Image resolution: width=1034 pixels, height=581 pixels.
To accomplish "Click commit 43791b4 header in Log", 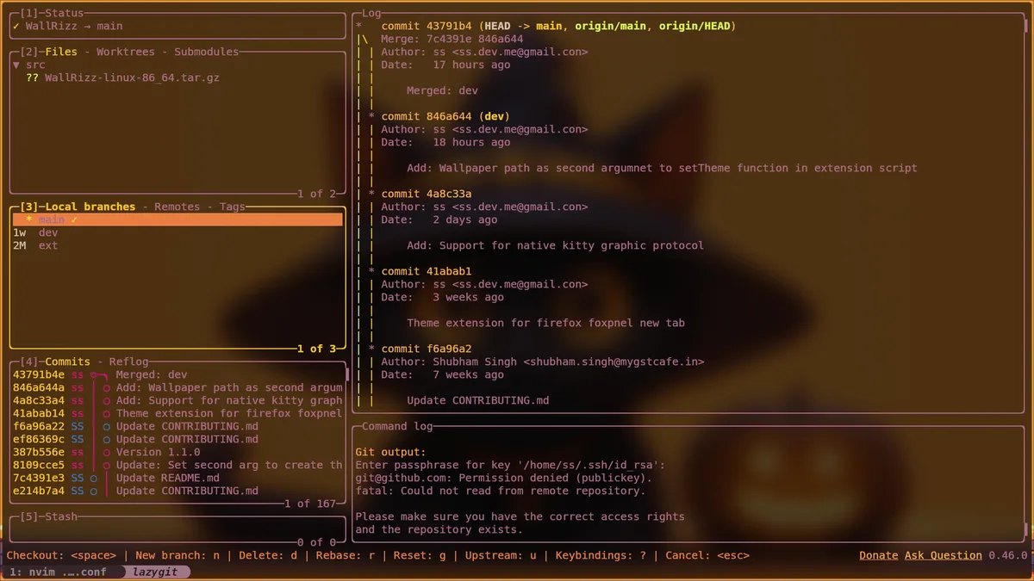I will point(558,26).
